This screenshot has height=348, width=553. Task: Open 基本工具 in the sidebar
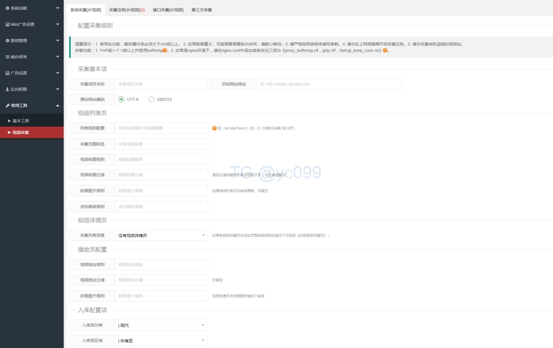pyautogui.click(x=21, y=121)
